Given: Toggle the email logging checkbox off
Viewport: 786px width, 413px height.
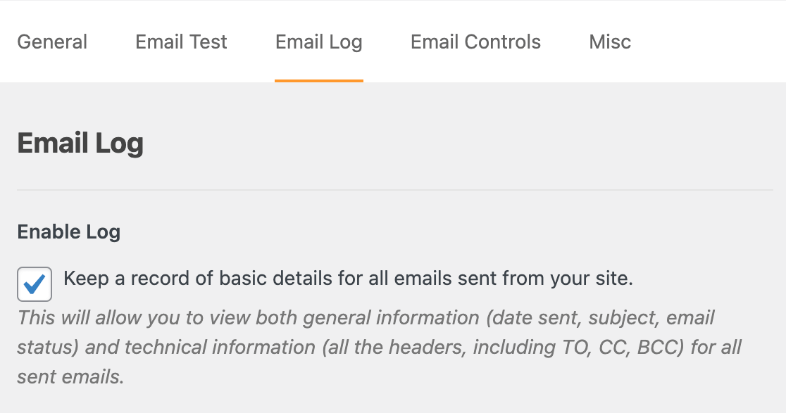Looking at the screenshot, I should [x=34, y=284].
